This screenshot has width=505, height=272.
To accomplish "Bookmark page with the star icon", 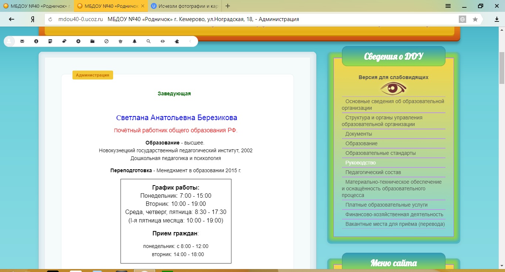I will tap(475, 19).
